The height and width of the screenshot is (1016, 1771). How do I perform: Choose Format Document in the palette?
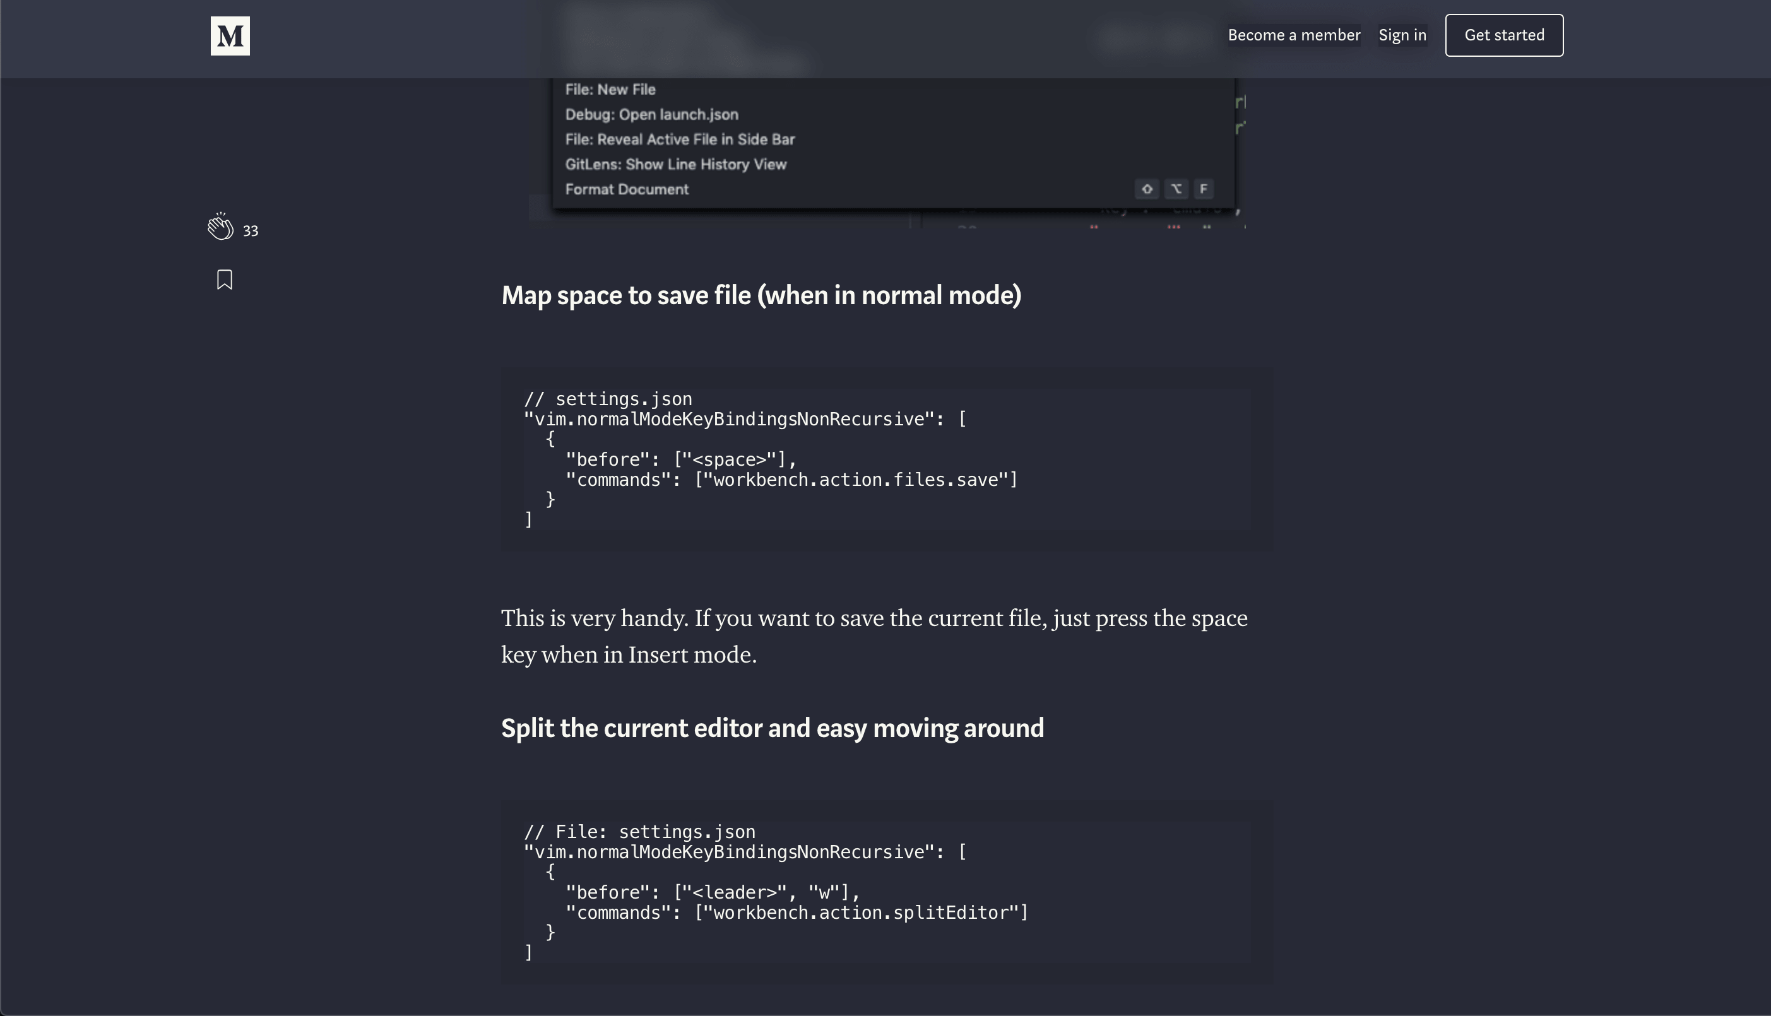click(626, 190)
